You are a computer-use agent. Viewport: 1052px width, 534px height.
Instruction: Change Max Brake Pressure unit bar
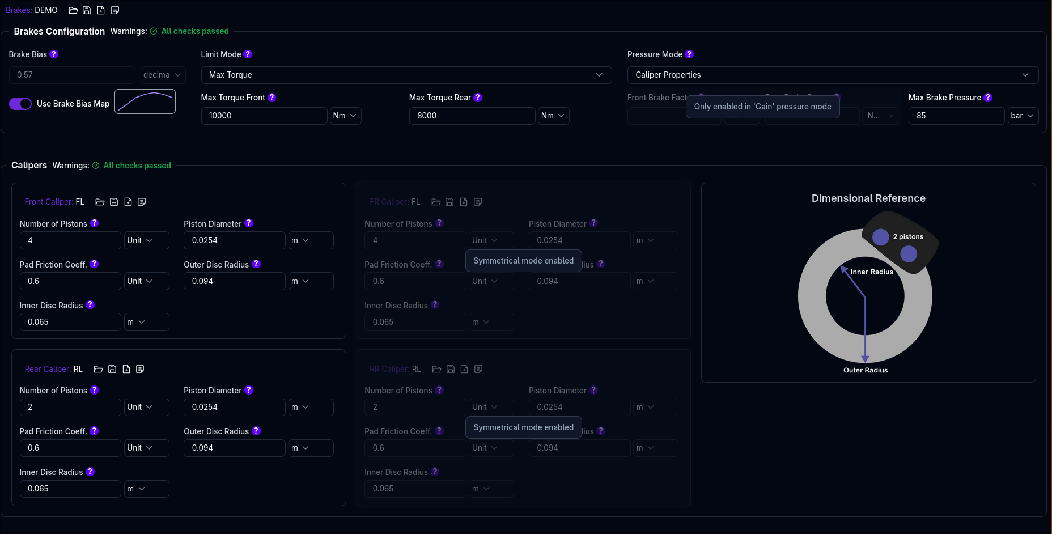pyautogui.click(x=1023, y=116)
